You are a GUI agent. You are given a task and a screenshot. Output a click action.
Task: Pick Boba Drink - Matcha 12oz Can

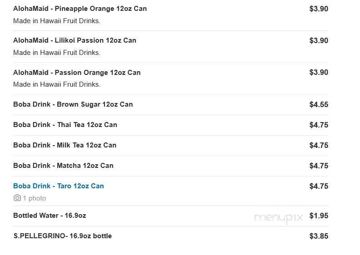(63, 166)
